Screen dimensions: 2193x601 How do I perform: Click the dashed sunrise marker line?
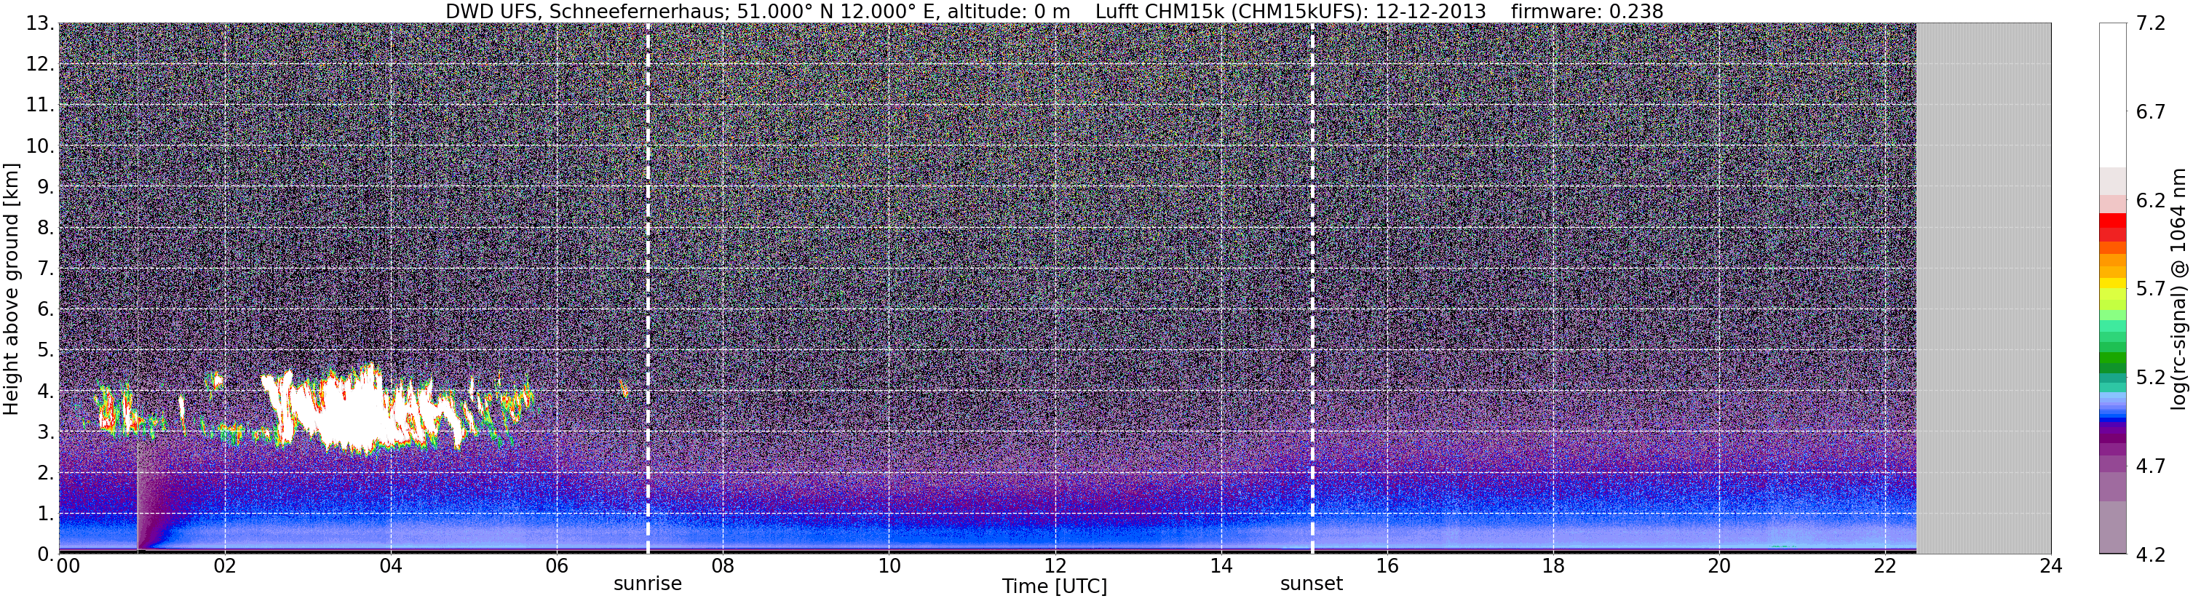(x=648, y=289)
